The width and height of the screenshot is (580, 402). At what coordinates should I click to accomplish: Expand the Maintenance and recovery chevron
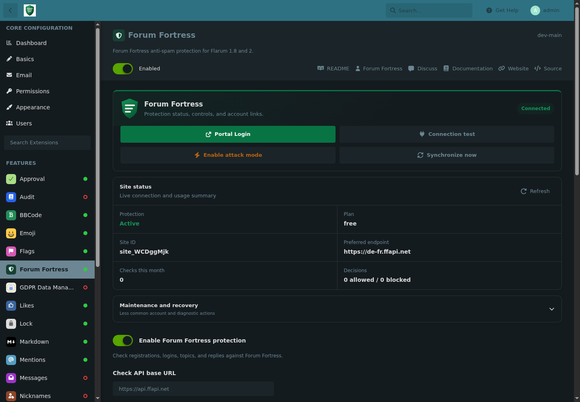552,309
